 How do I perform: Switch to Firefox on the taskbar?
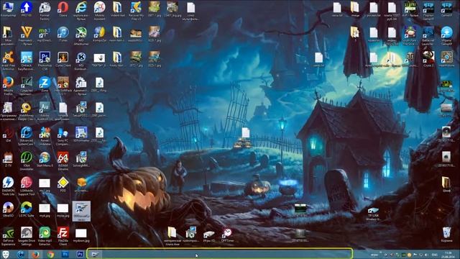pos(35,254)
